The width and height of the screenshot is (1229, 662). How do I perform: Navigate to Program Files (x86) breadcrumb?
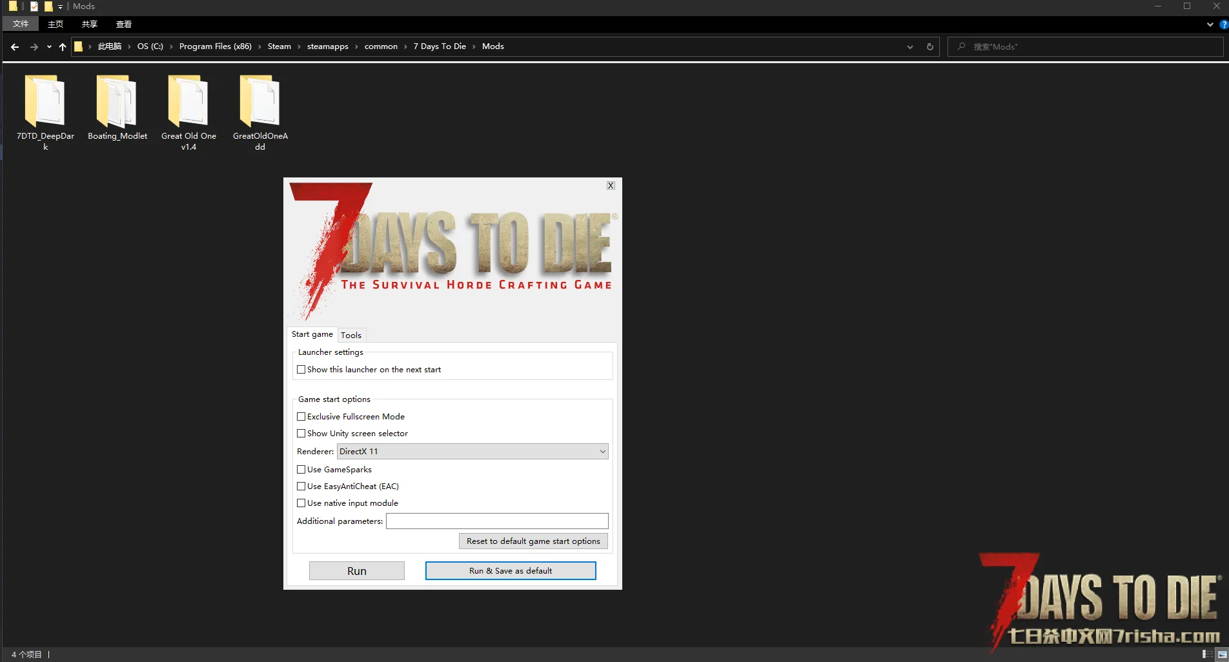click(216, 46)
